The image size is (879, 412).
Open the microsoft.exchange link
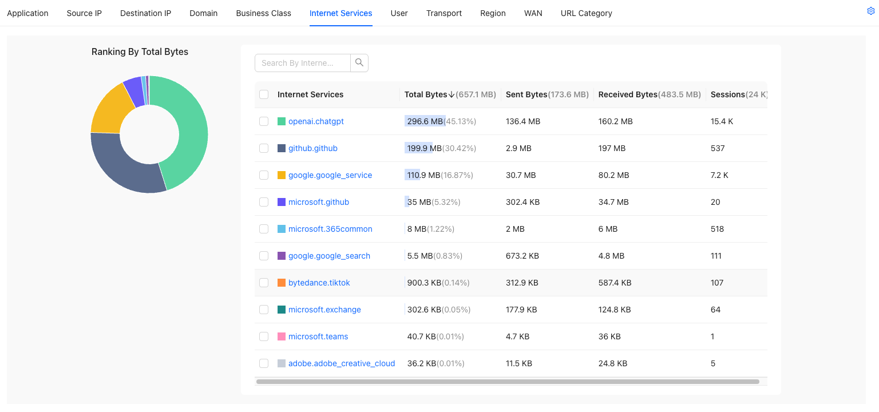[324, 310]
